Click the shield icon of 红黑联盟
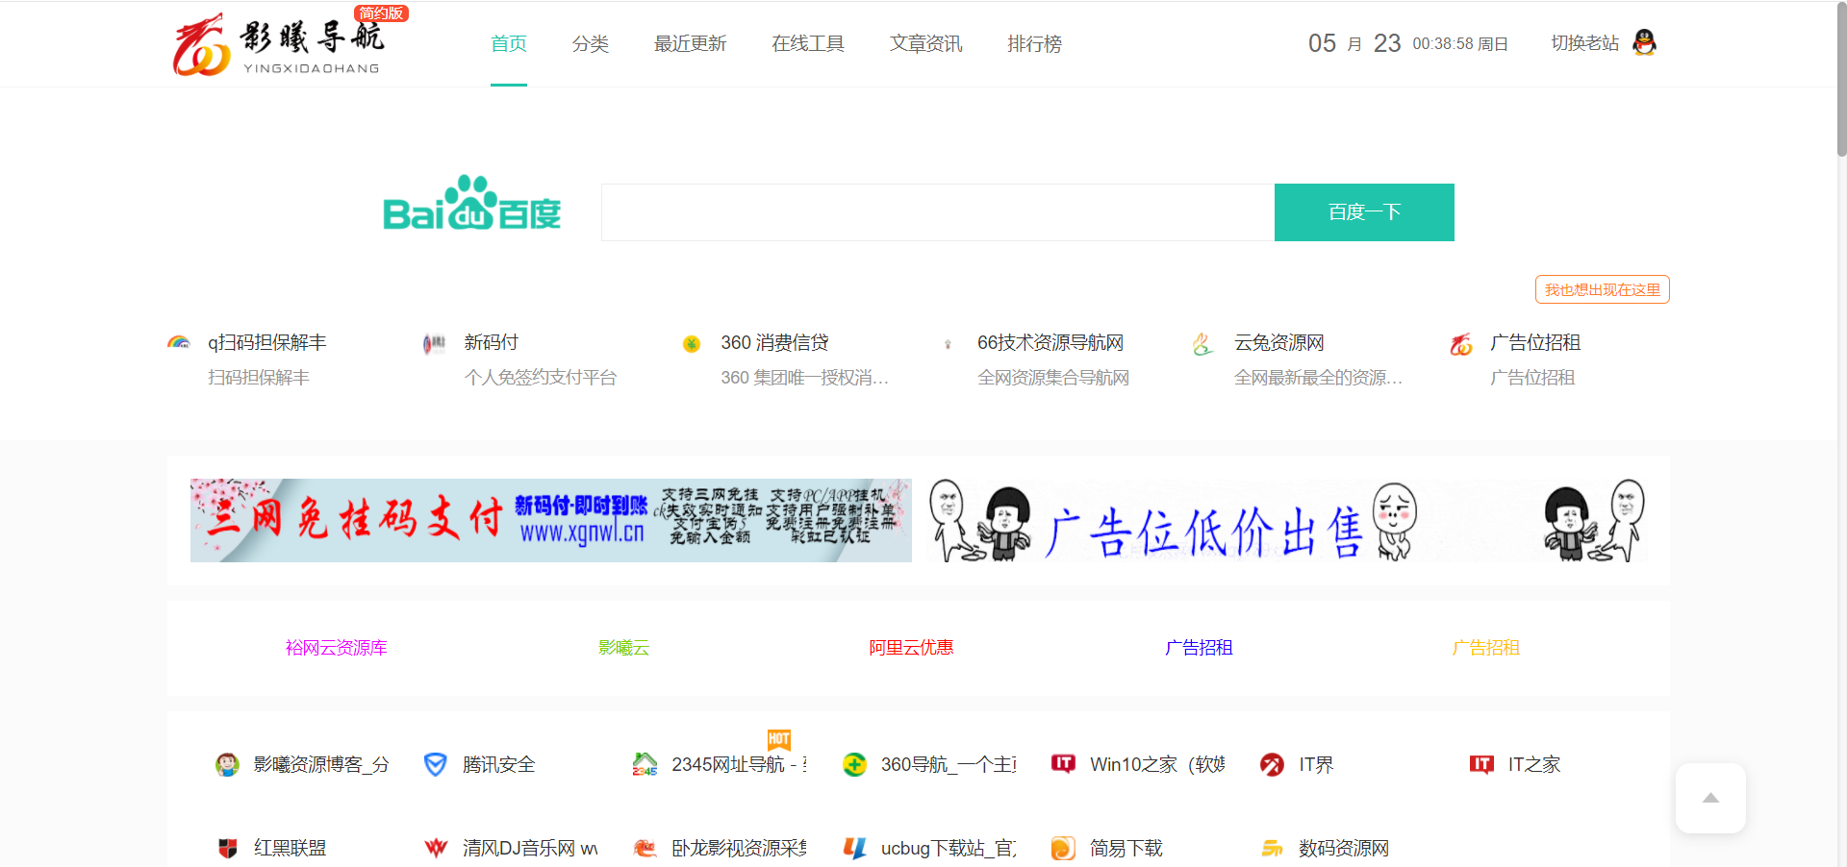 (228, 848)
